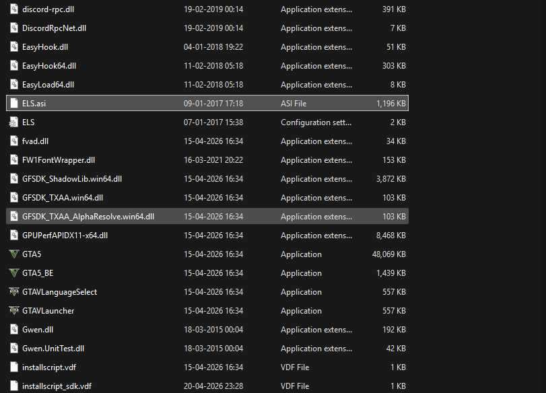Click the 04-01-2018 19:22 date cell
Screen dimensions: 546x393
tap(213, 47)
